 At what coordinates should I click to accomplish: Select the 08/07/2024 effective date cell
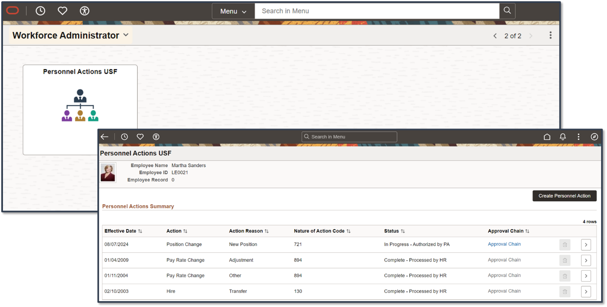point(116,244)
